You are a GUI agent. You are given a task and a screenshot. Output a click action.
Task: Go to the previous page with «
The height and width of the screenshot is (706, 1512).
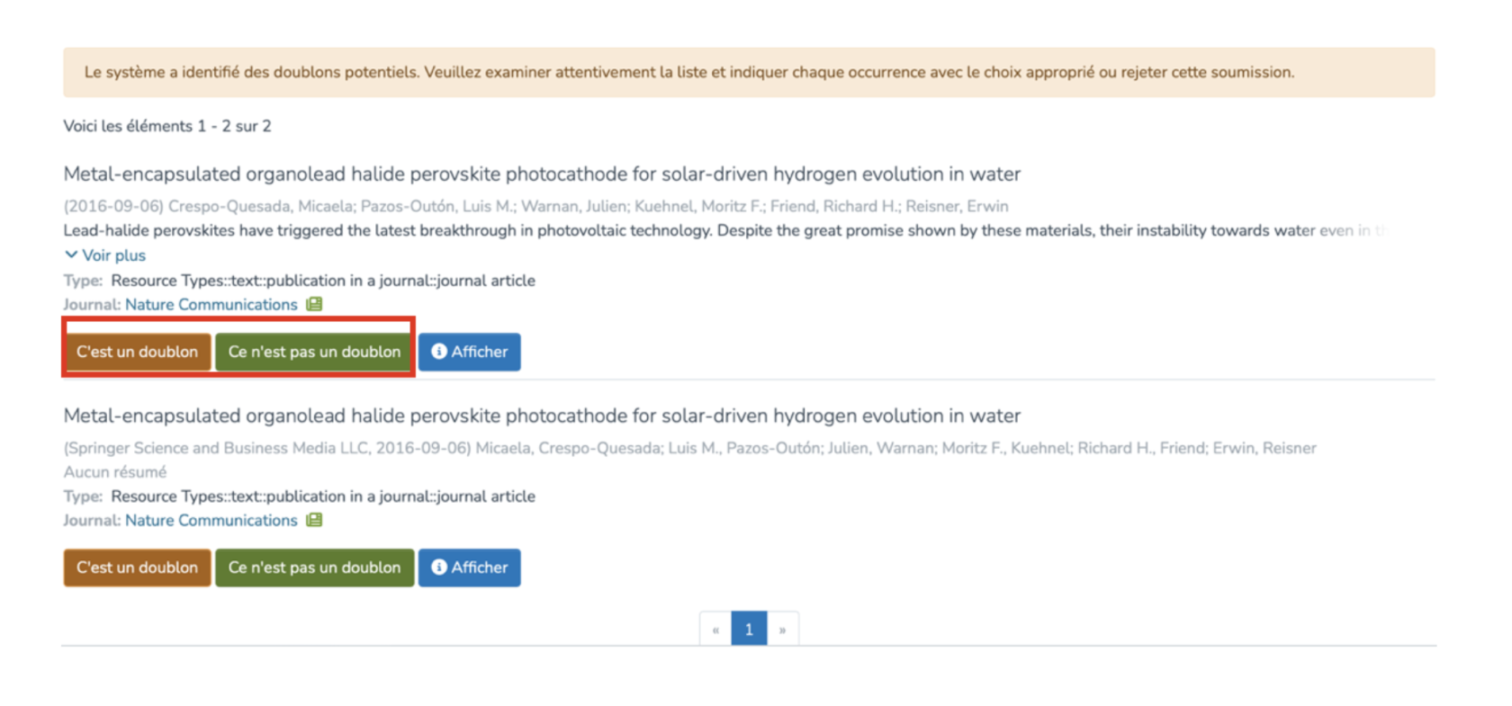(715, 630)
